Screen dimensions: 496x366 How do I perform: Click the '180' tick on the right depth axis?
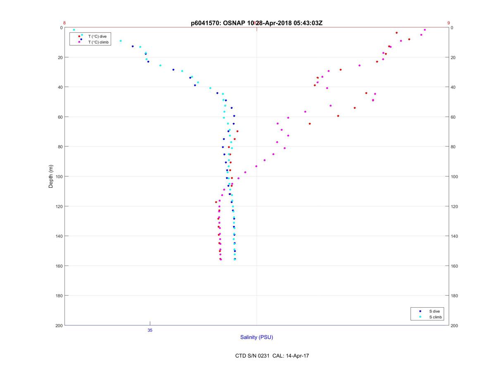click(455, 296)
